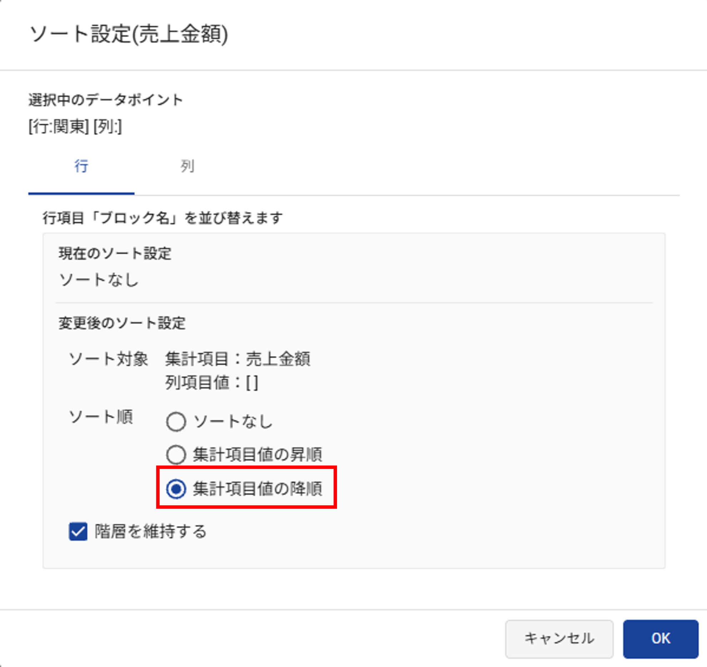
Task: Click the 階層を維持する label text
Action: click(151, 532)
